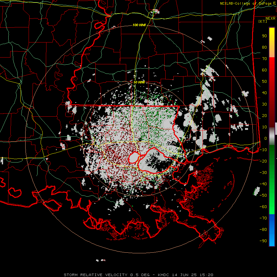Click the "30" value on velocity scale
Screen dimensions: 277x277
264,104
